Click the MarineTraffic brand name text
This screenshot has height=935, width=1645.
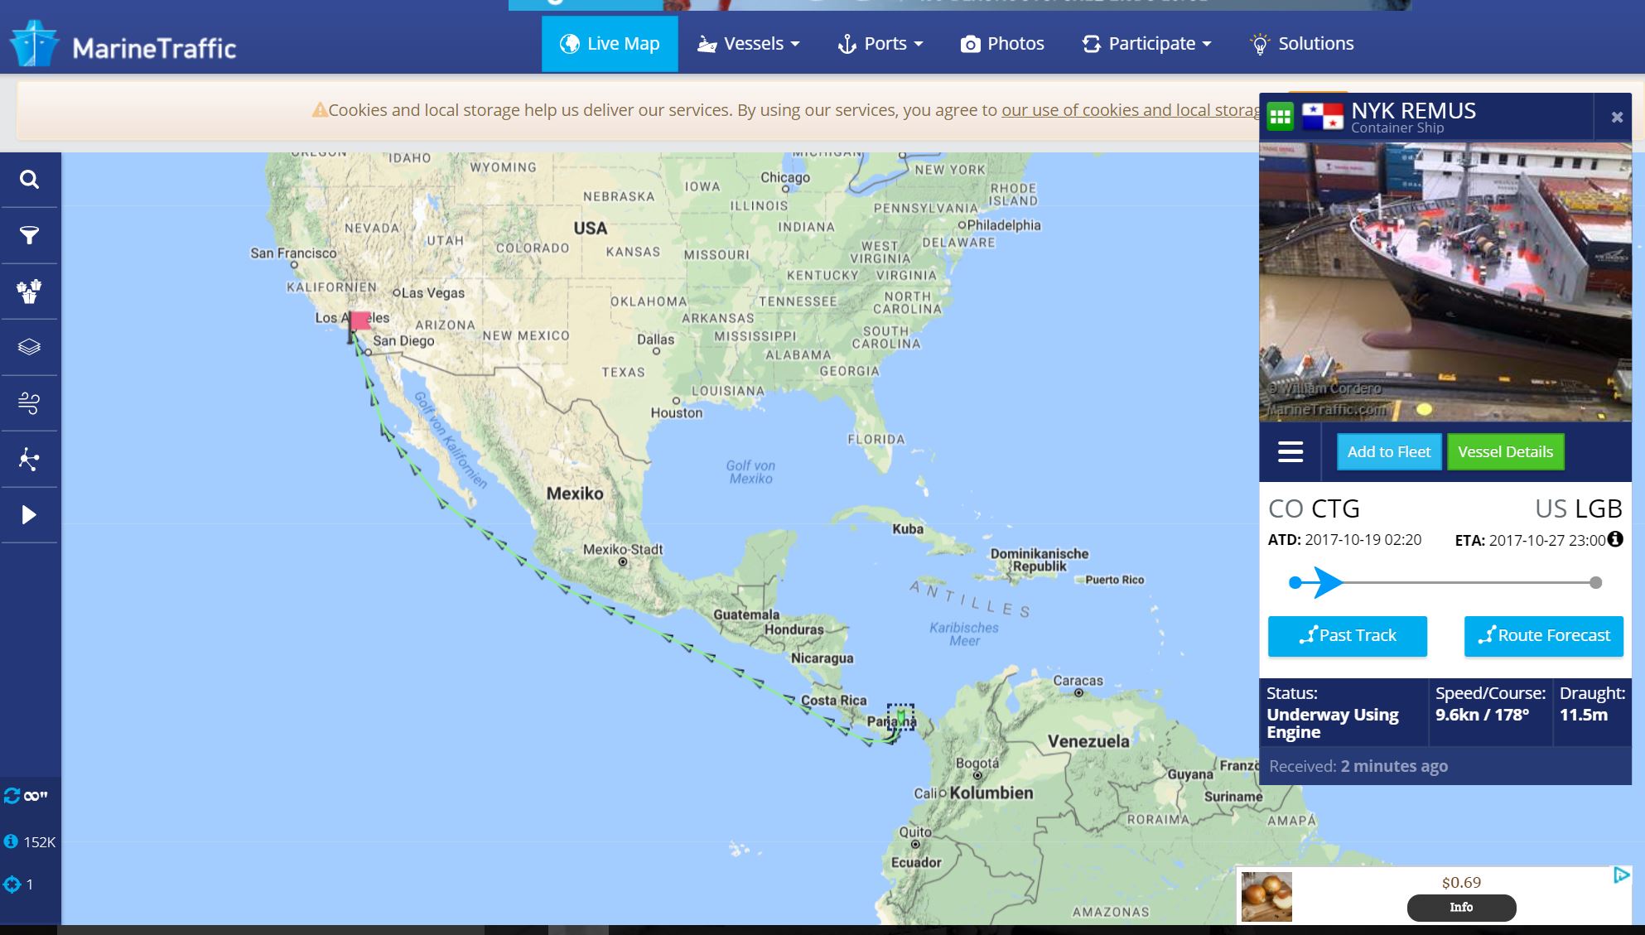[x=154, y=48]
